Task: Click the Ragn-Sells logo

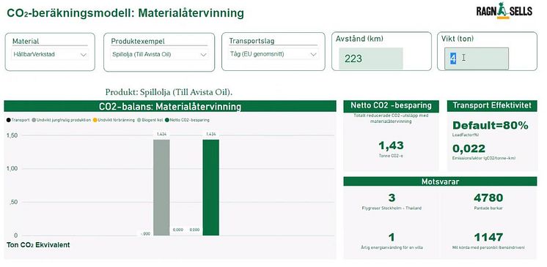Action: click(x=504, y=10)
